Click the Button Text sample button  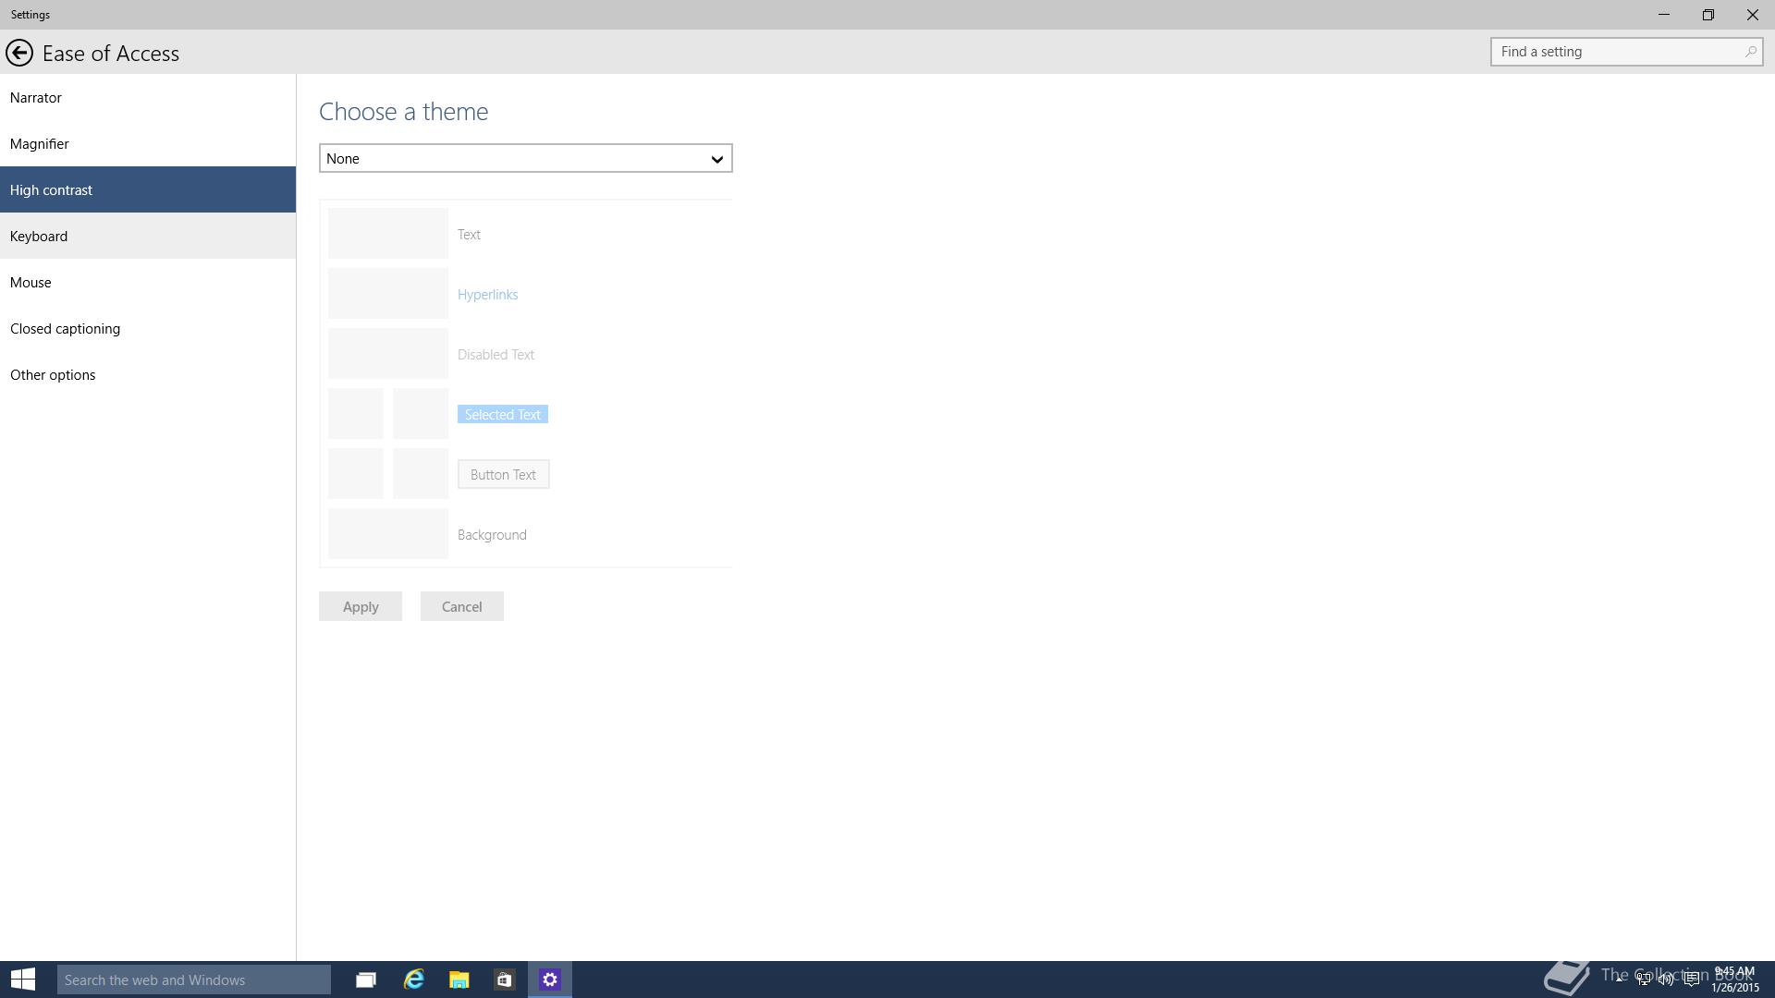[503, 474]
